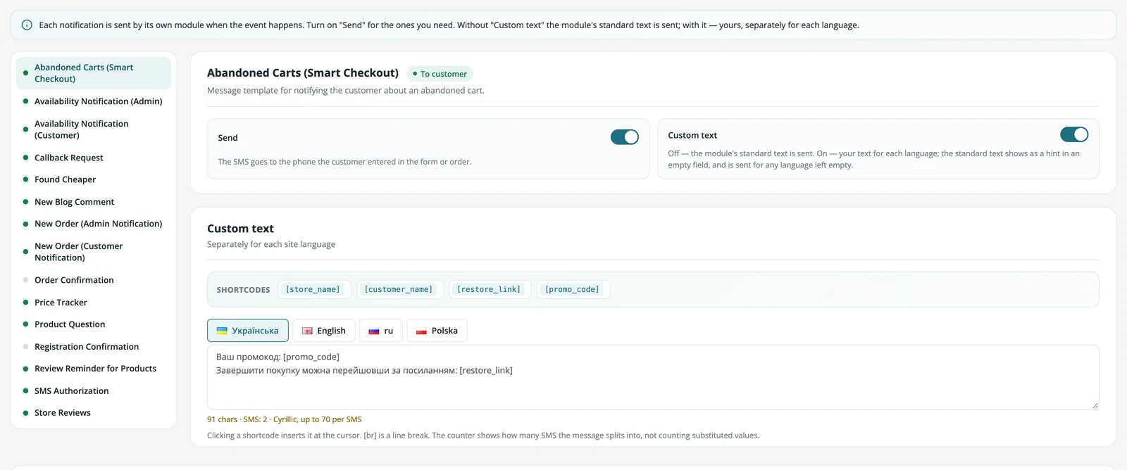Switch to the Polska language tab
Viewport: 1127px width, 470px height.
pos(437,331)
